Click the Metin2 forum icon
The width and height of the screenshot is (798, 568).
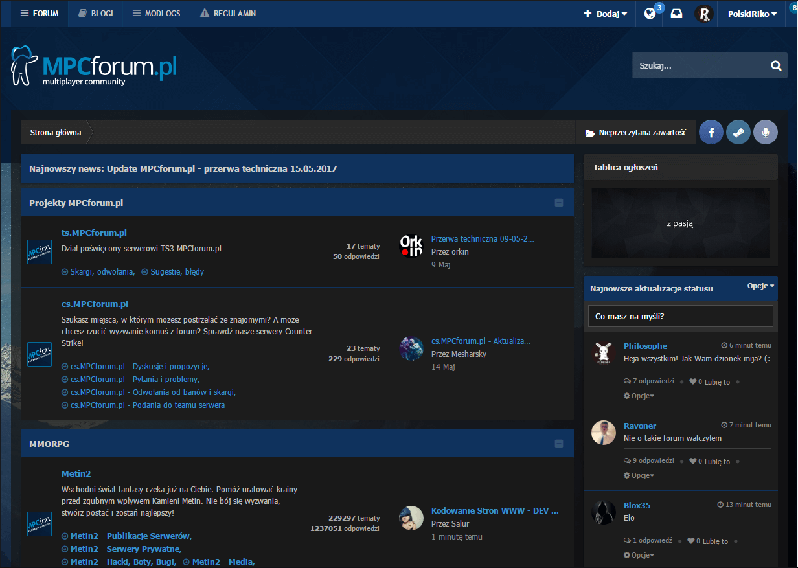(x=40, y=523)
